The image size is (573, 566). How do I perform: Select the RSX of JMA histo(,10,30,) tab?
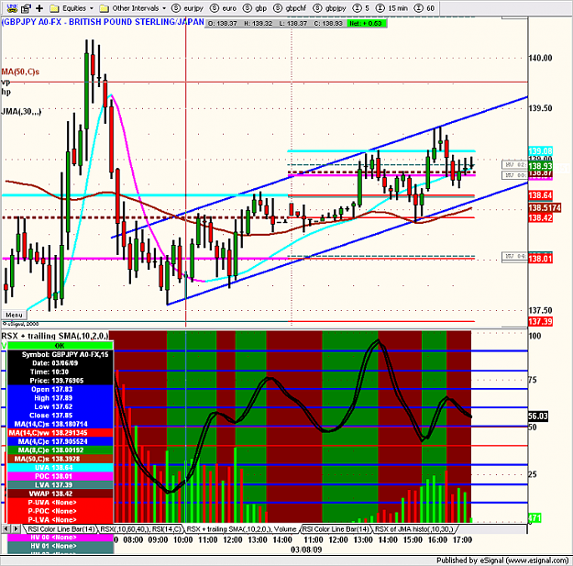pos(413,529)
